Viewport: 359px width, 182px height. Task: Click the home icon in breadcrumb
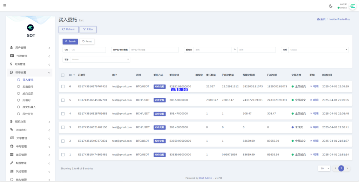pos(318,19)
